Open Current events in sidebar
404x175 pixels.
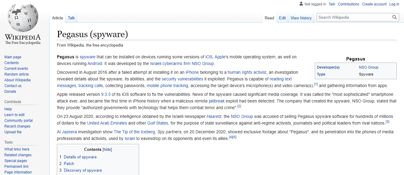pos(16,69)
